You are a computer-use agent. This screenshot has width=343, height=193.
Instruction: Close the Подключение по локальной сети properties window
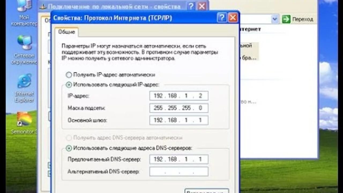point(203,6)
